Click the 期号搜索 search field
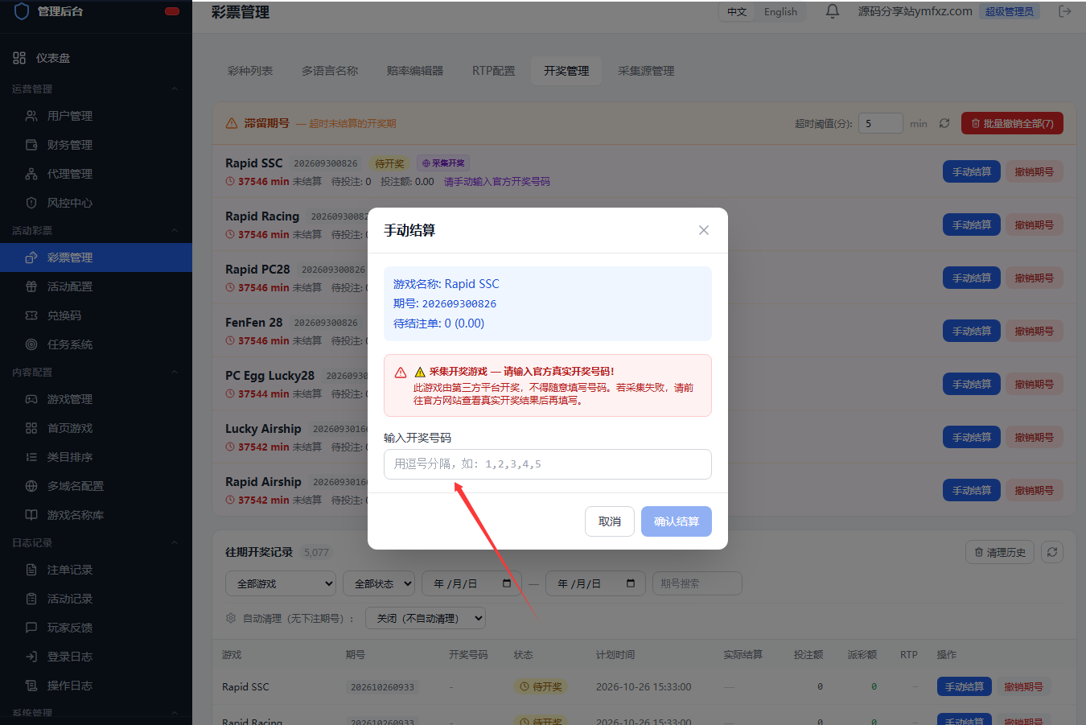Viewport: 1086px width, 725px height. point(697,583)
